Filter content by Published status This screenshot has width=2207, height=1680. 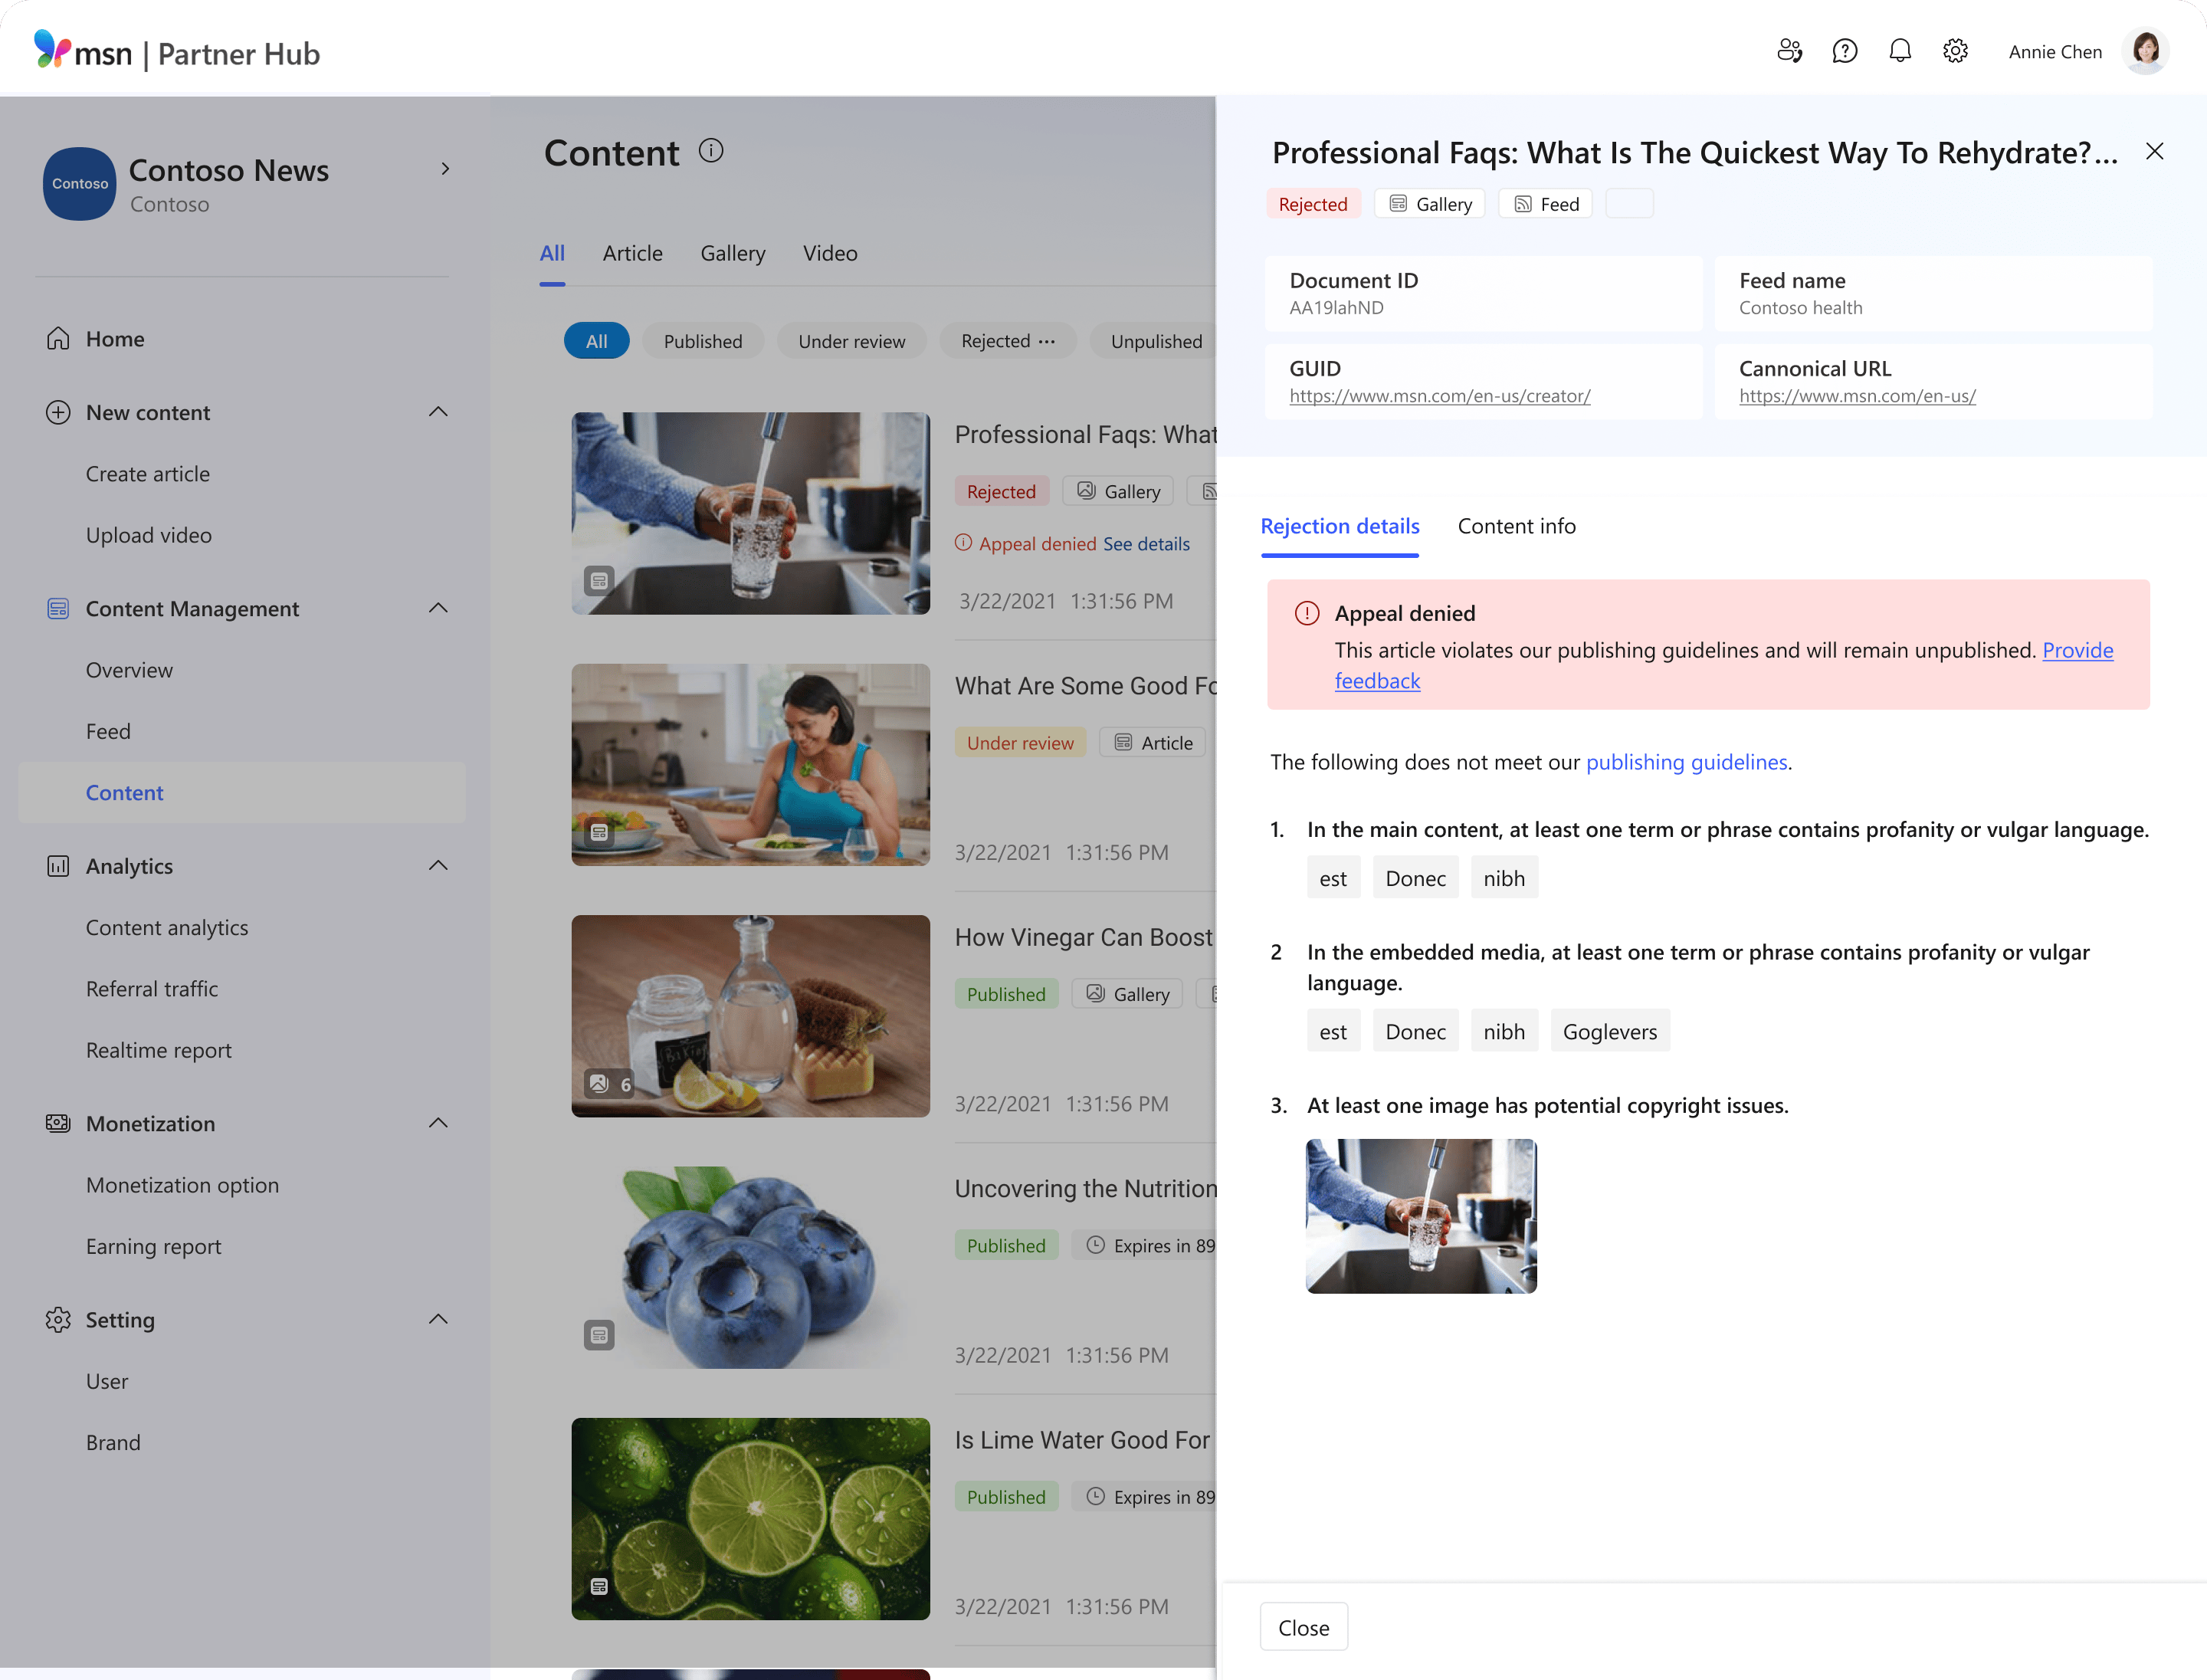703,341
